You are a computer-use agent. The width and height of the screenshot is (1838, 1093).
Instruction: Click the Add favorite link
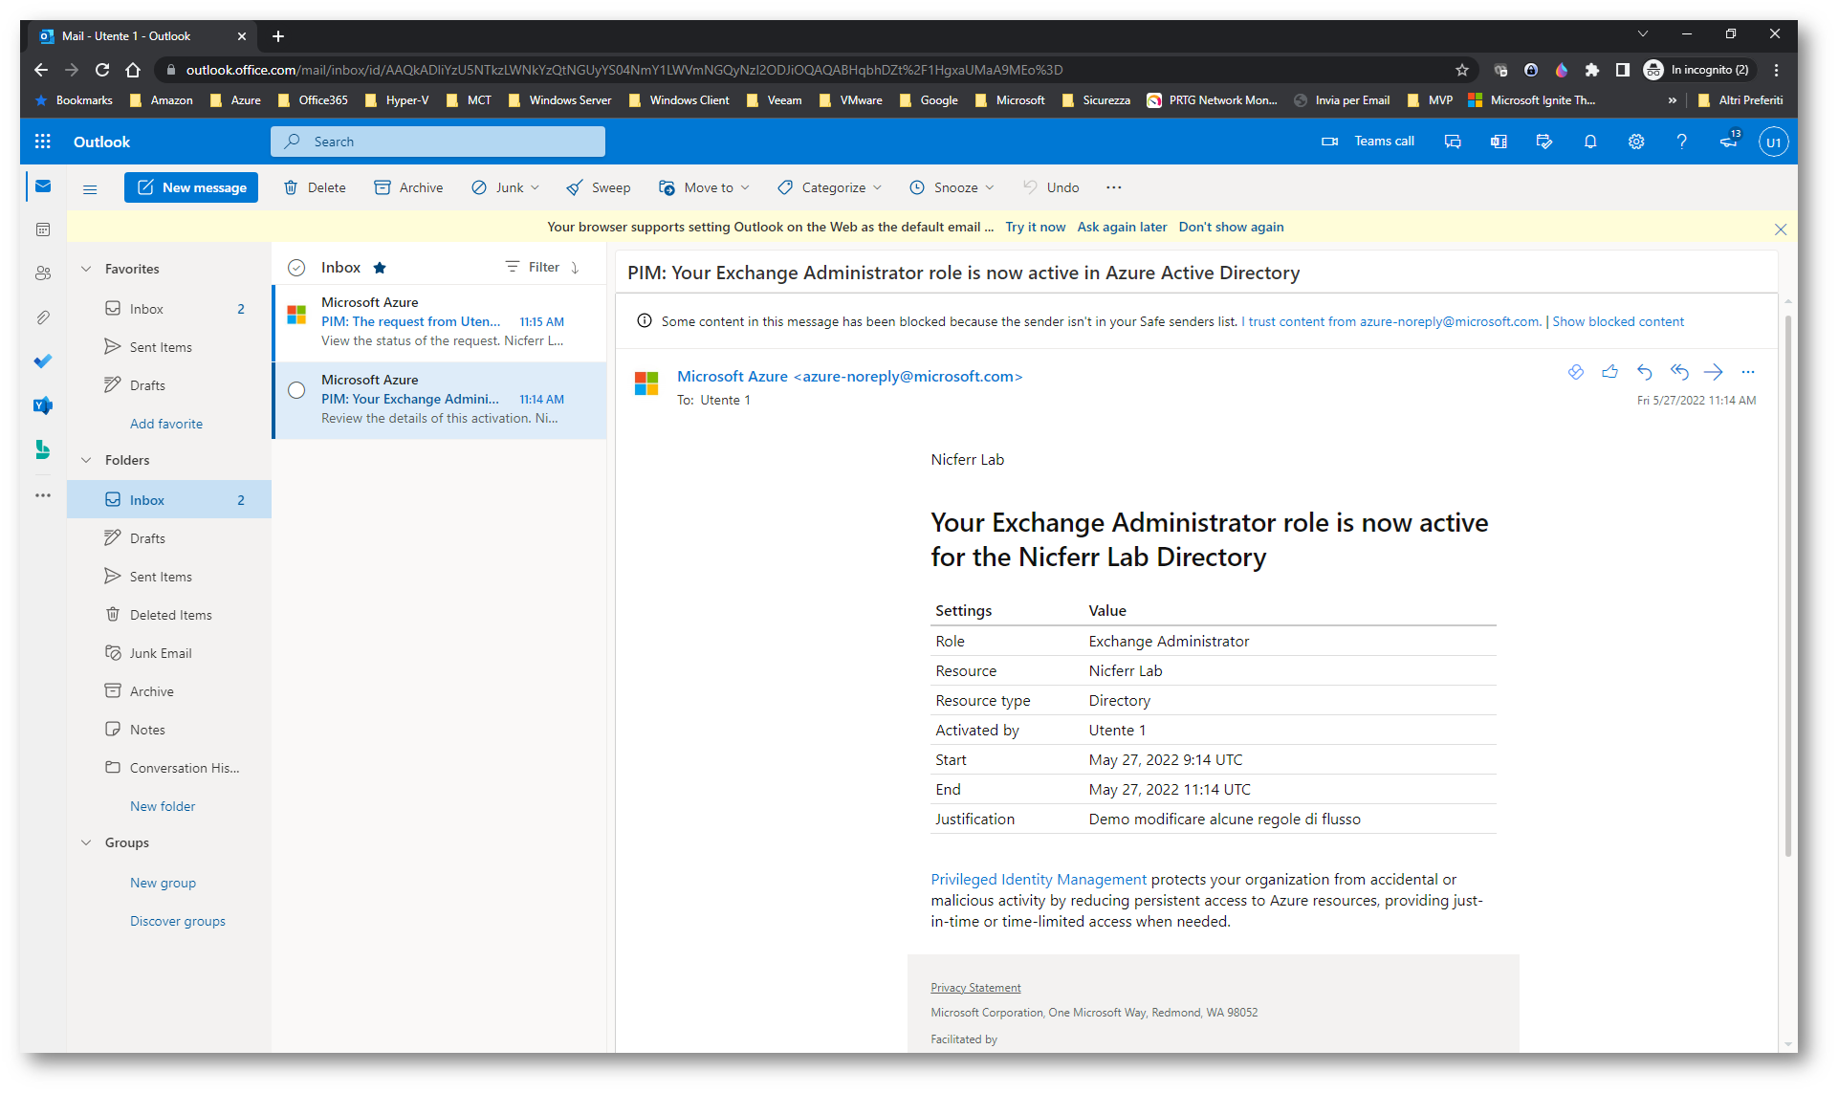(166, 424)
